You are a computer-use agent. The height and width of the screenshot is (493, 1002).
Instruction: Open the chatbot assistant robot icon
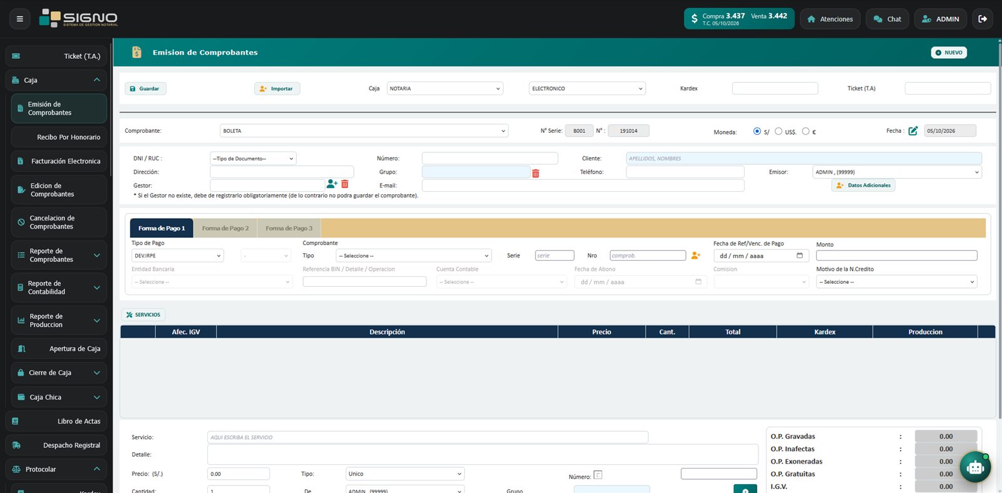pyautogui.click(x=975, y=467)
